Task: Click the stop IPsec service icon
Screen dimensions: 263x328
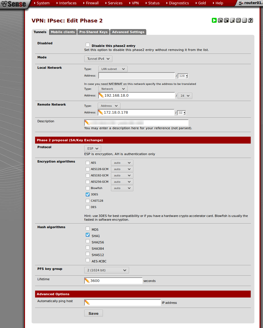Action: (226, 20)
